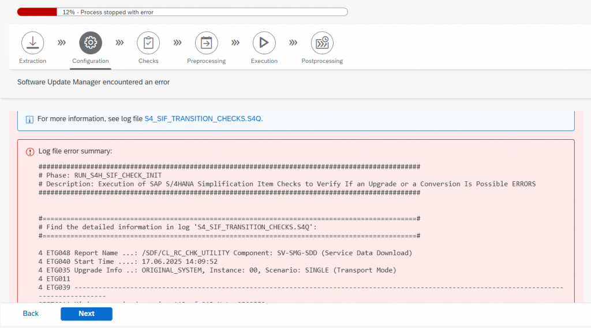Click the info icon beside log file message
The width and height of the screenshot is (591, 328).
pos(29,120)
